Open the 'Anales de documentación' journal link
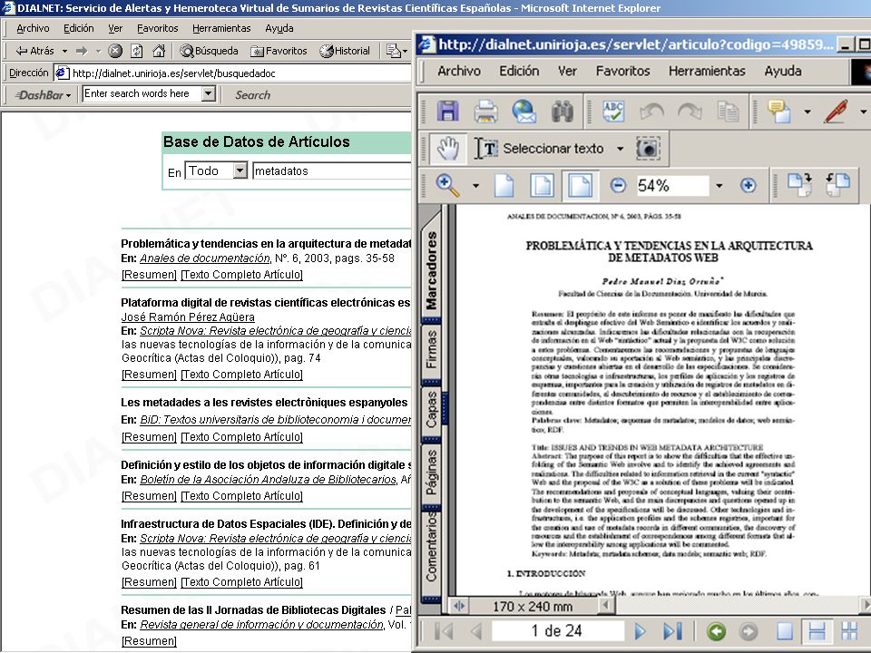 [204, 258]
